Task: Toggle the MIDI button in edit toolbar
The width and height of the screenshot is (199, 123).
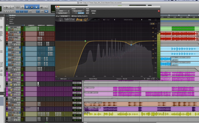Action: (x=42, y=12)
